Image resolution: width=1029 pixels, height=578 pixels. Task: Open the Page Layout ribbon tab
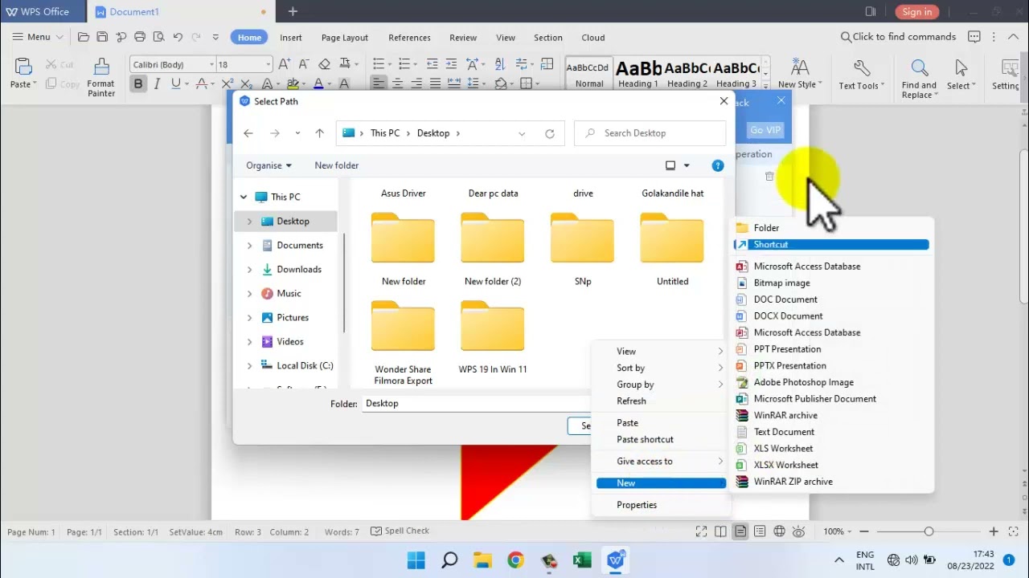tap(345, 38)
